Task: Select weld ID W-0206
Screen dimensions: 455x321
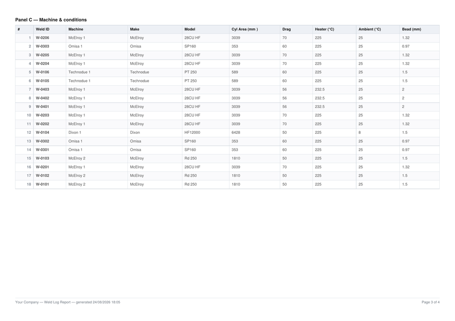Action: pos(42,38)
